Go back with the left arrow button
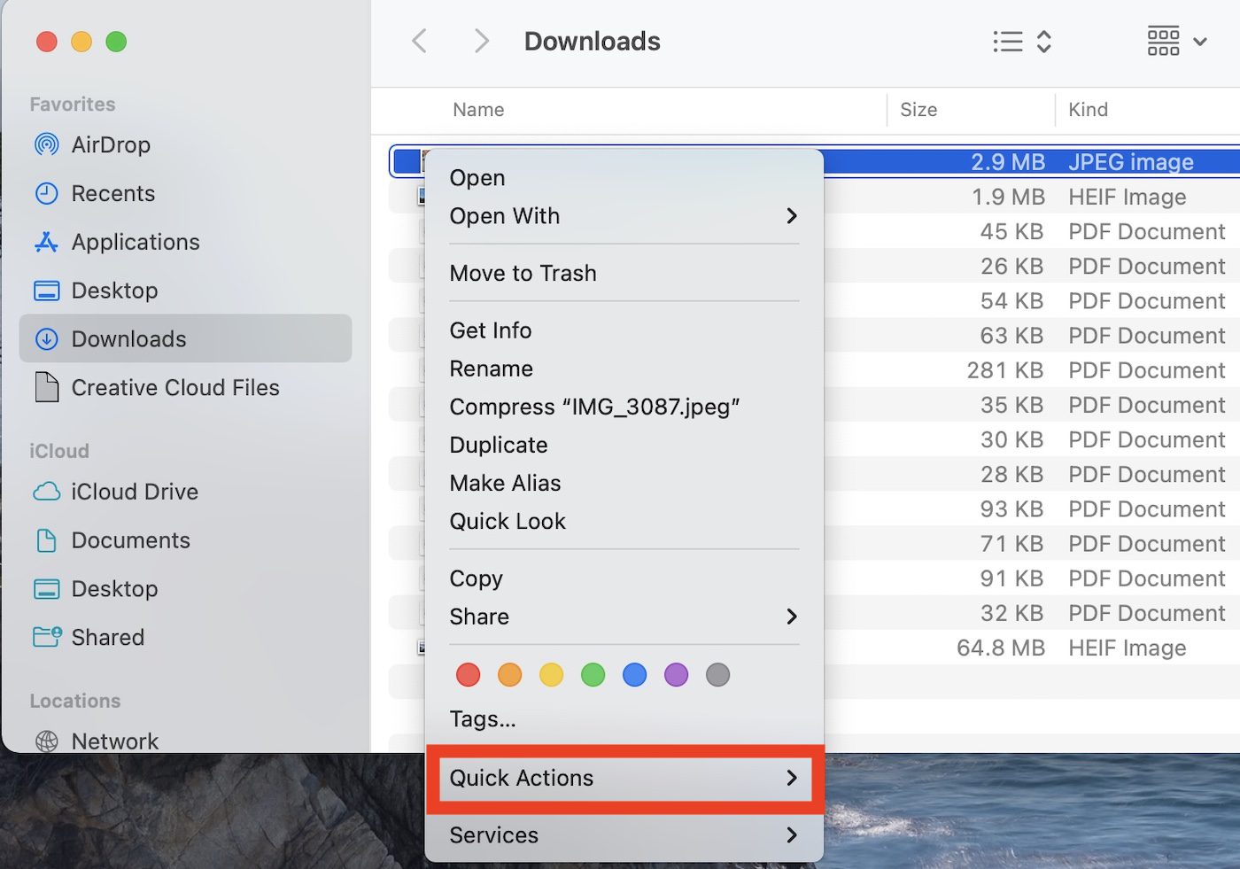The image size is (1240, 869). [420, 41]
